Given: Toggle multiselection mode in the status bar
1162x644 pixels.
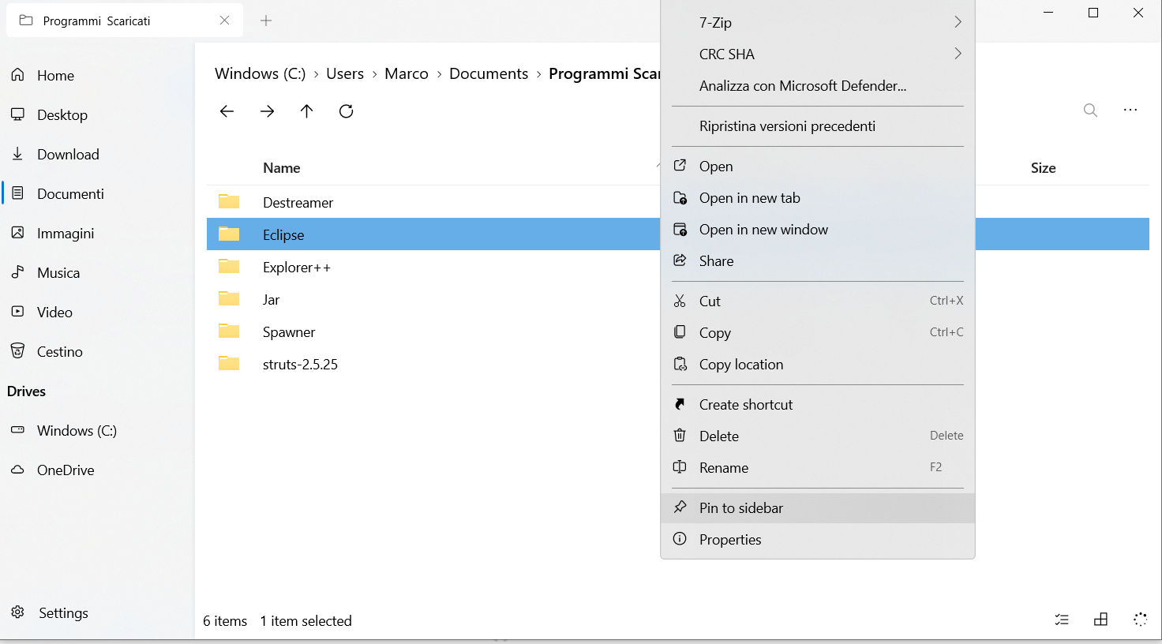Looking at the screenshot, I should (1062, 620).
